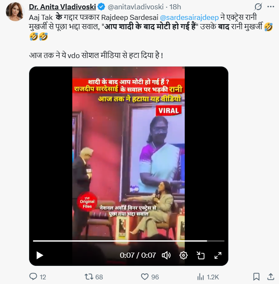
Task: Open Dr. Anita Vladivoski profile picture
Action: pyautogui.click(x=15, y=11)
